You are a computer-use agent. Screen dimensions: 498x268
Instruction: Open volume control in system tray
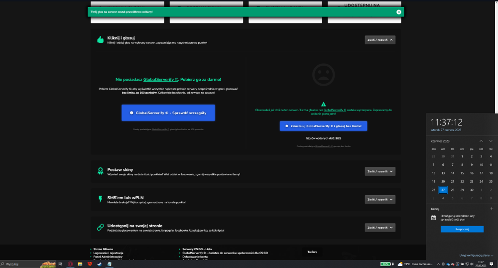[x=472, y=264]
